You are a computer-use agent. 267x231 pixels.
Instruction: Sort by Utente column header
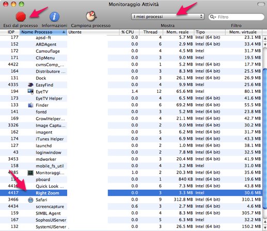93,32
